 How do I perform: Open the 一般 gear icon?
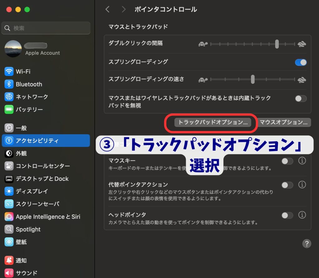(x=9, y=128)
